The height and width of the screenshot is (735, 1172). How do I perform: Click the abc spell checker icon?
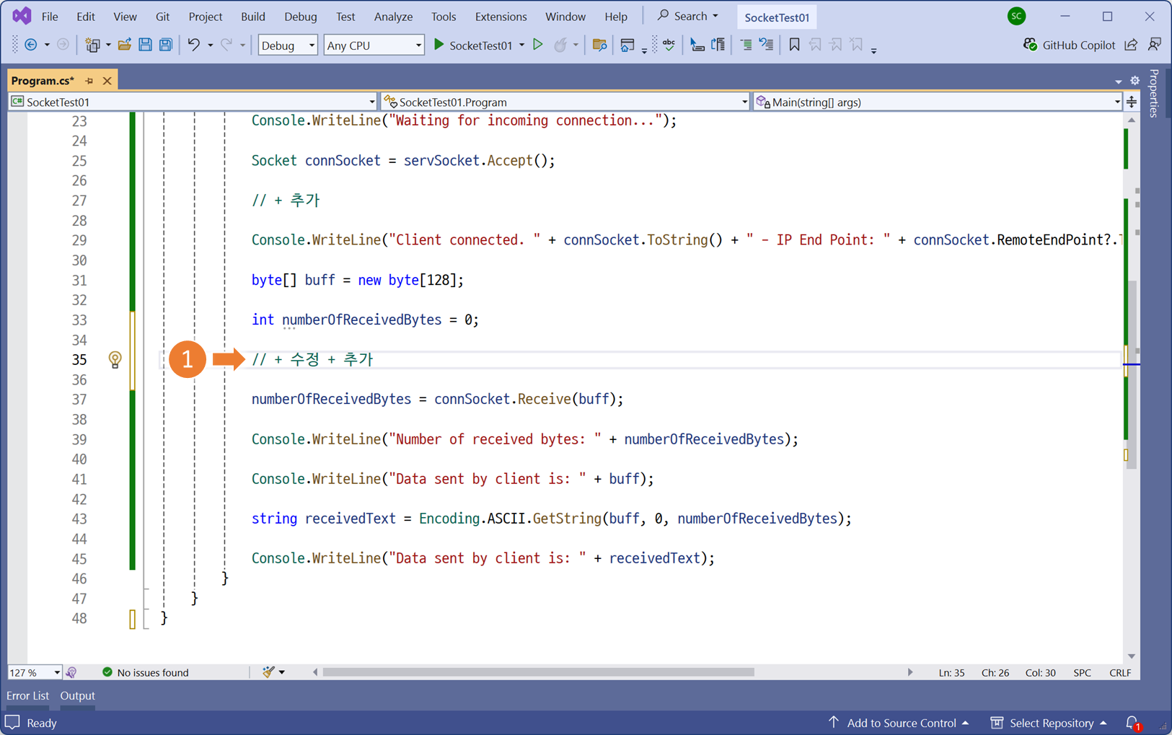pos(669,45)
